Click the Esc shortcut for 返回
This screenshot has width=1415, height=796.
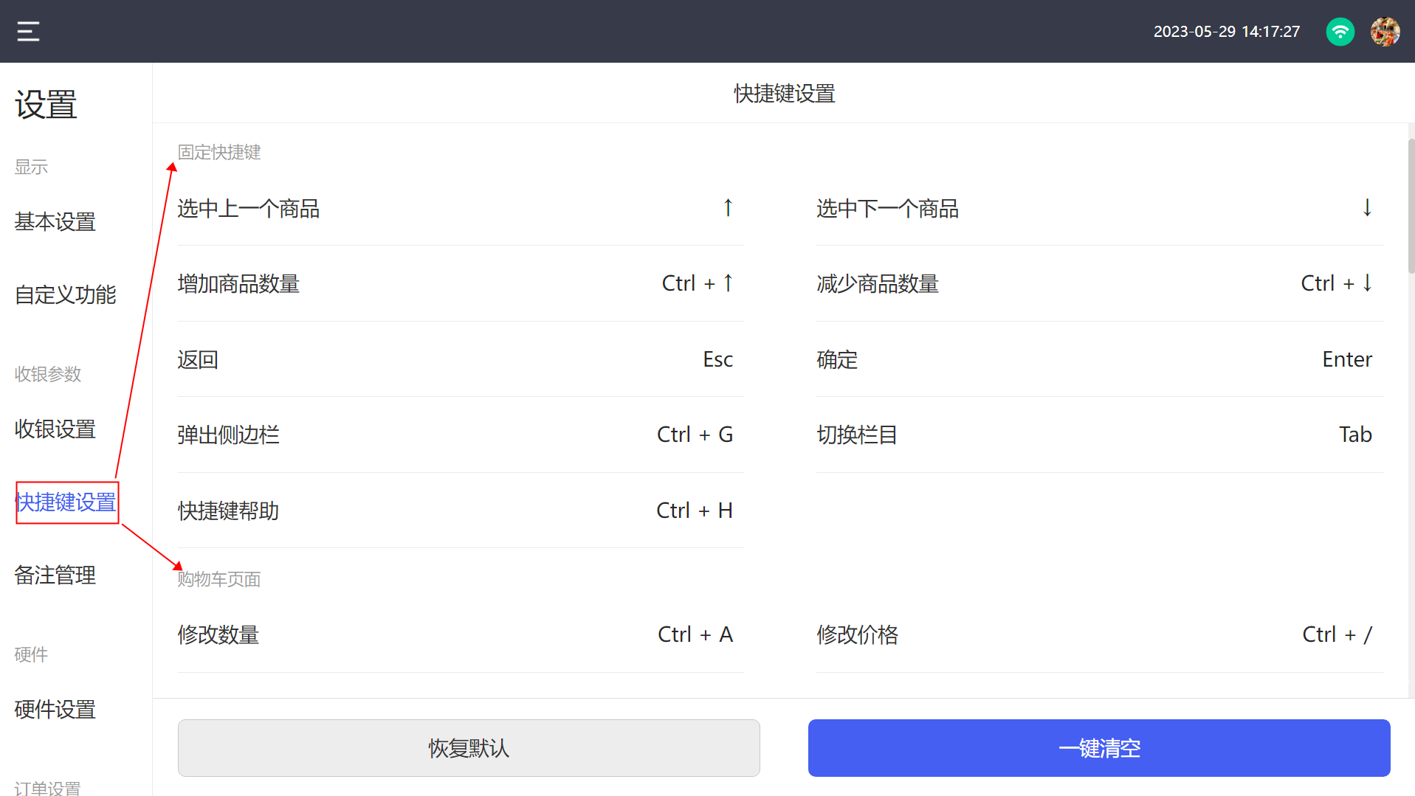pyautogui.click(x=717, y=359)
